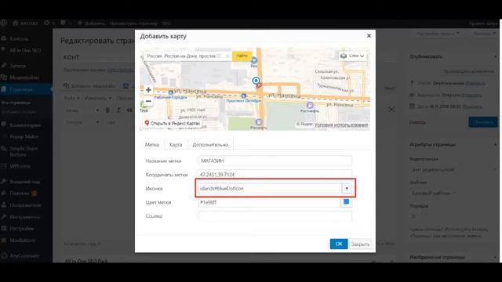Switch to the Метка tab
Viewport: 502px width, 282px height.
152,144
